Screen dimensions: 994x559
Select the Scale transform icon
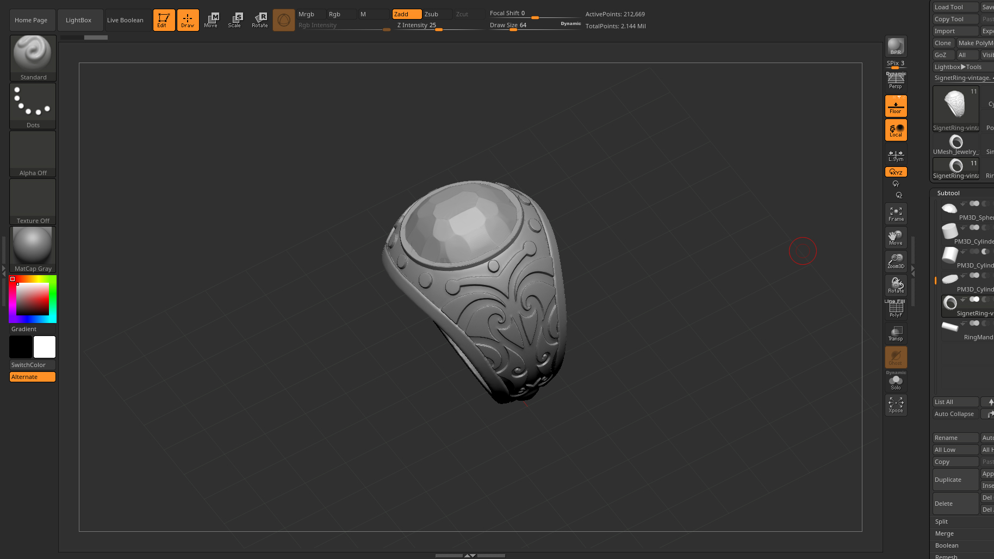tap(235, 20)
